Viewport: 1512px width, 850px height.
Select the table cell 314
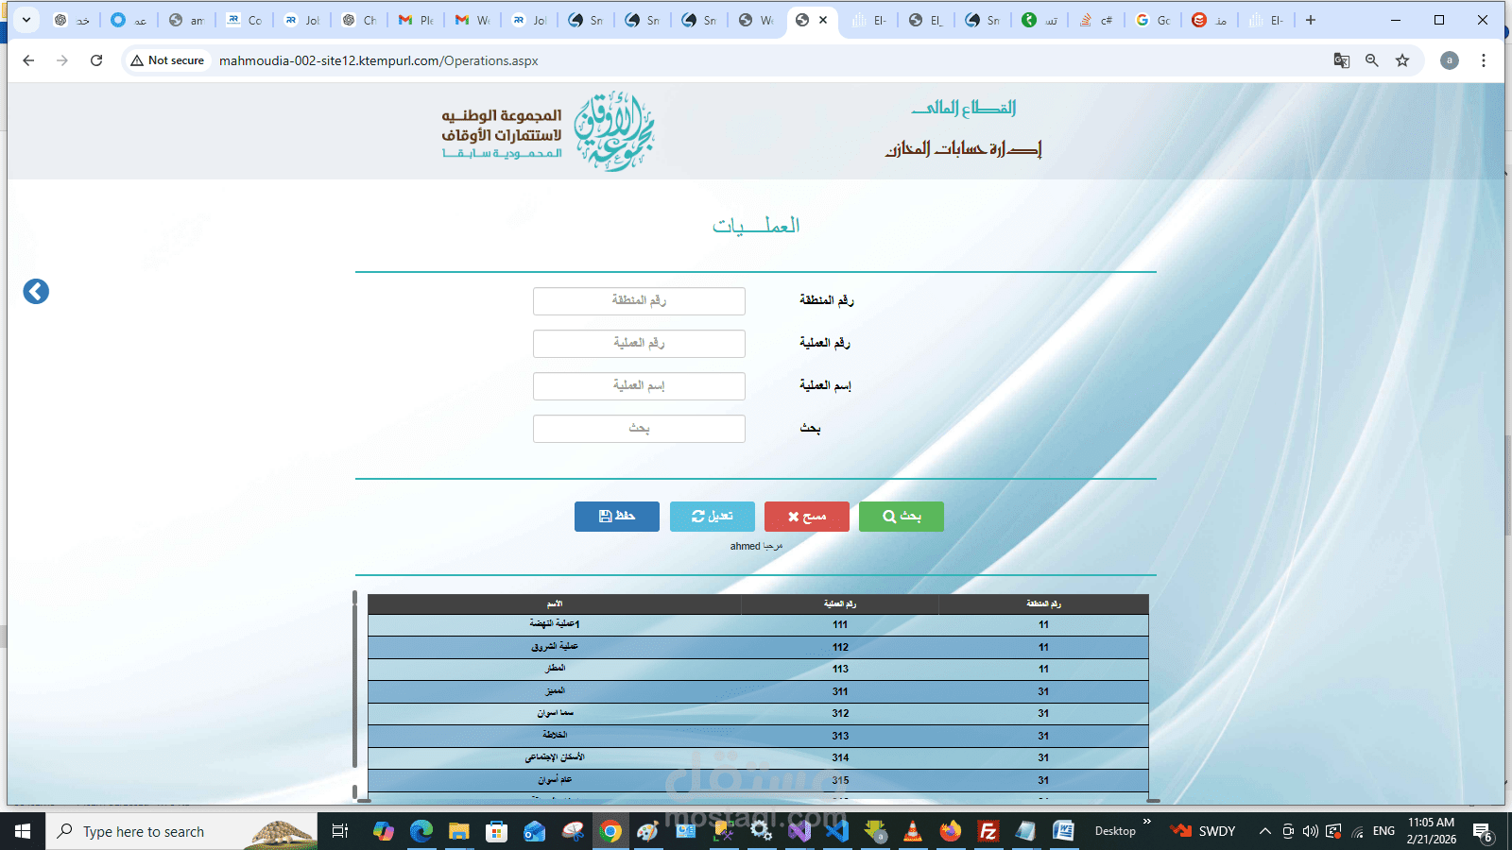(x=840, y=758)
